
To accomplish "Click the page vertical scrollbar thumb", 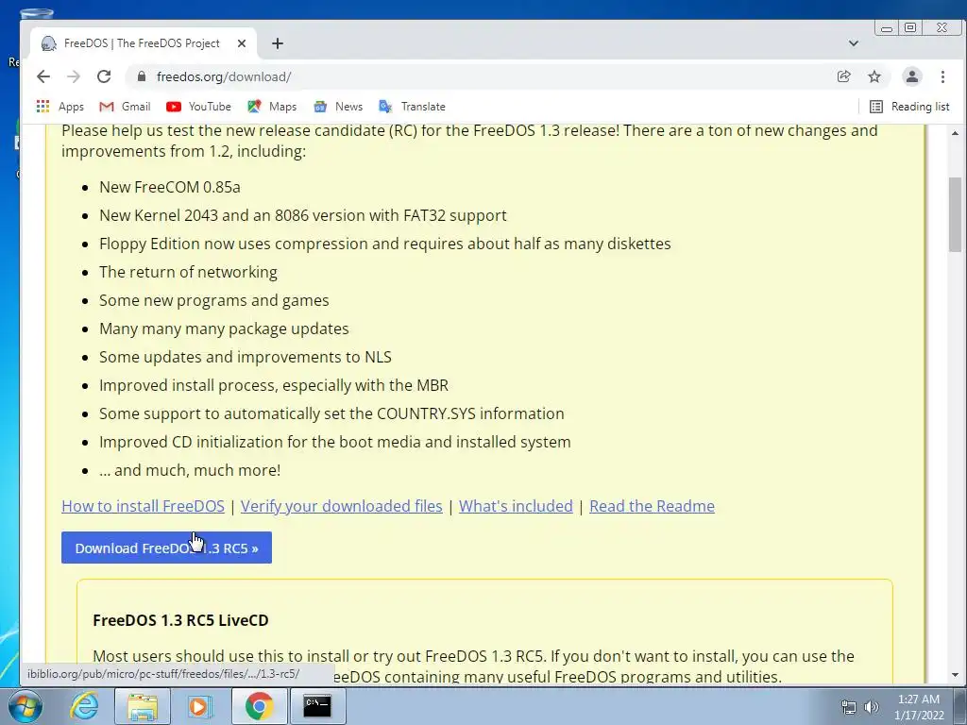I will pyautogui.click(x=955, y=214).
